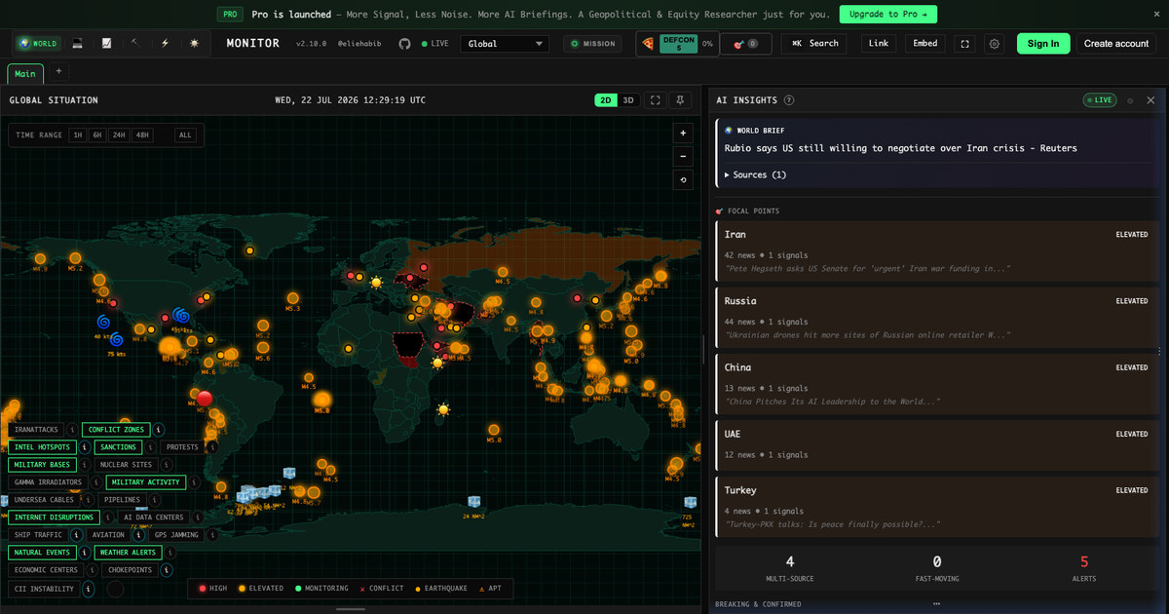Click the DEFCON 5 pizza indicator

tap(676, 44)
